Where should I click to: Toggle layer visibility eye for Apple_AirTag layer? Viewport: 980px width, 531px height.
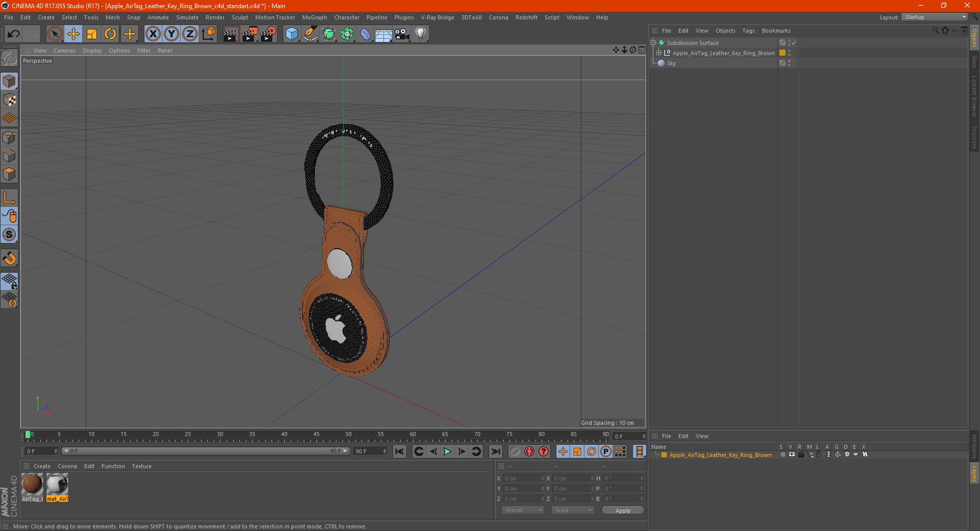[x=792, y=454]
